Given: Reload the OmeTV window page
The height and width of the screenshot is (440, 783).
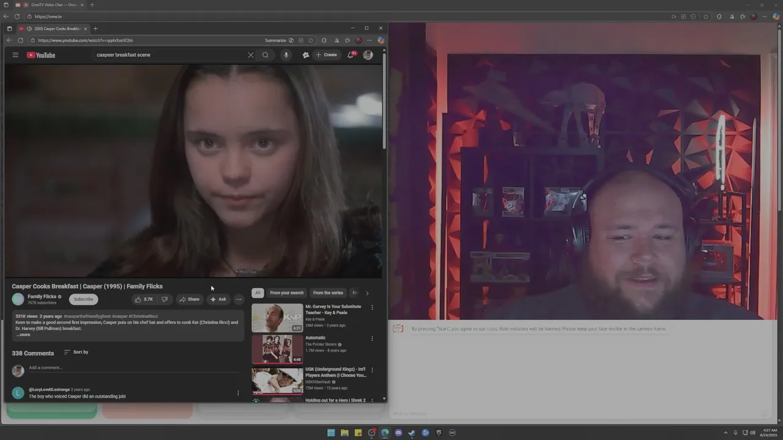Looking at the screenshot, I should [x=17, y=16].
